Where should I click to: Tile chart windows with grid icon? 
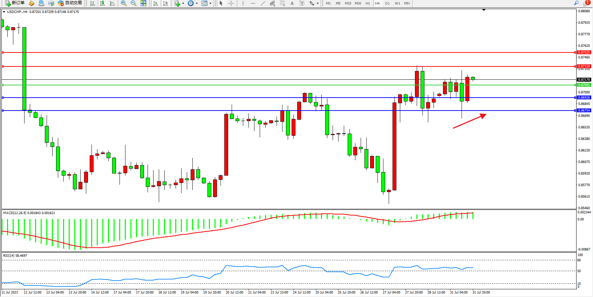coord(143,3)
